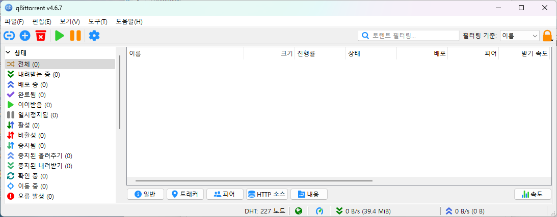Sort by the 이름 column header

tap(185, 53)
